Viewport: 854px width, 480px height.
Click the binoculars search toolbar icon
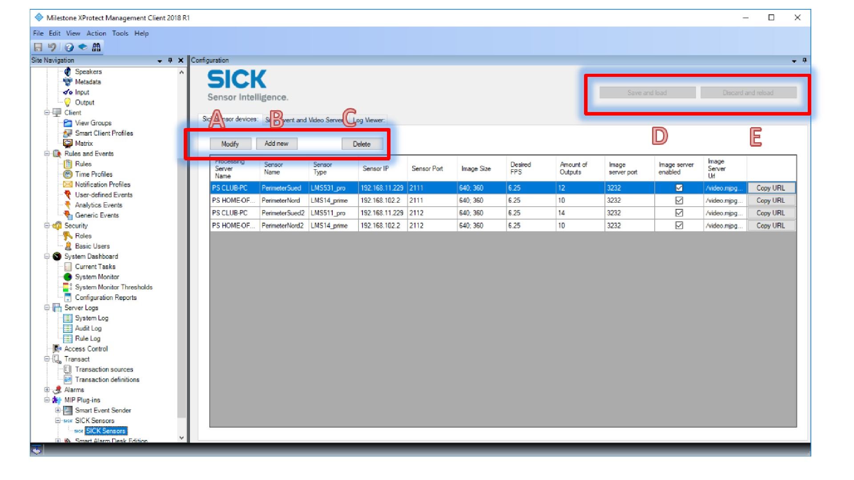(96, 47)
